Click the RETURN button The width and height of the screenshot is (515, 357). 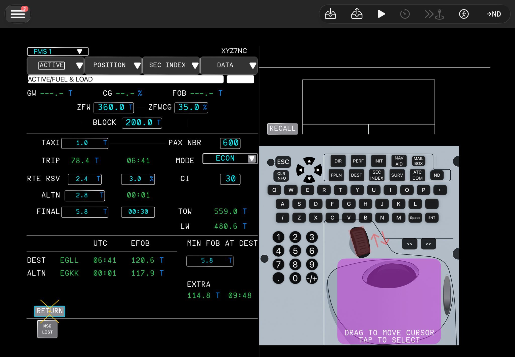coord(50,311)
